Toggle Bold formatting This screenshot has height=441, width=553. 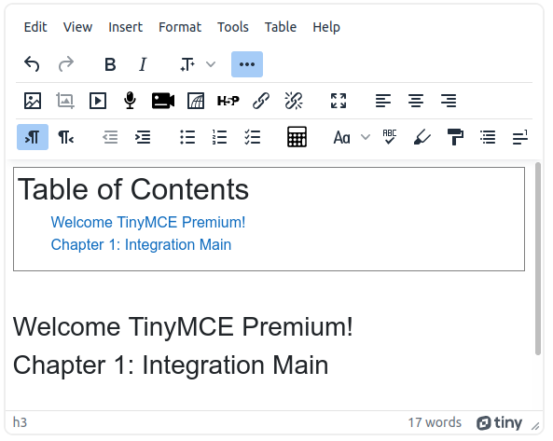110,64
